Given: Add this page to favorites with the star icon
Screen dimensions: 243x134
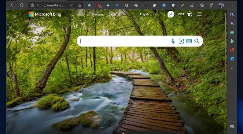Looking at the screenshot, I should [79, 6].
